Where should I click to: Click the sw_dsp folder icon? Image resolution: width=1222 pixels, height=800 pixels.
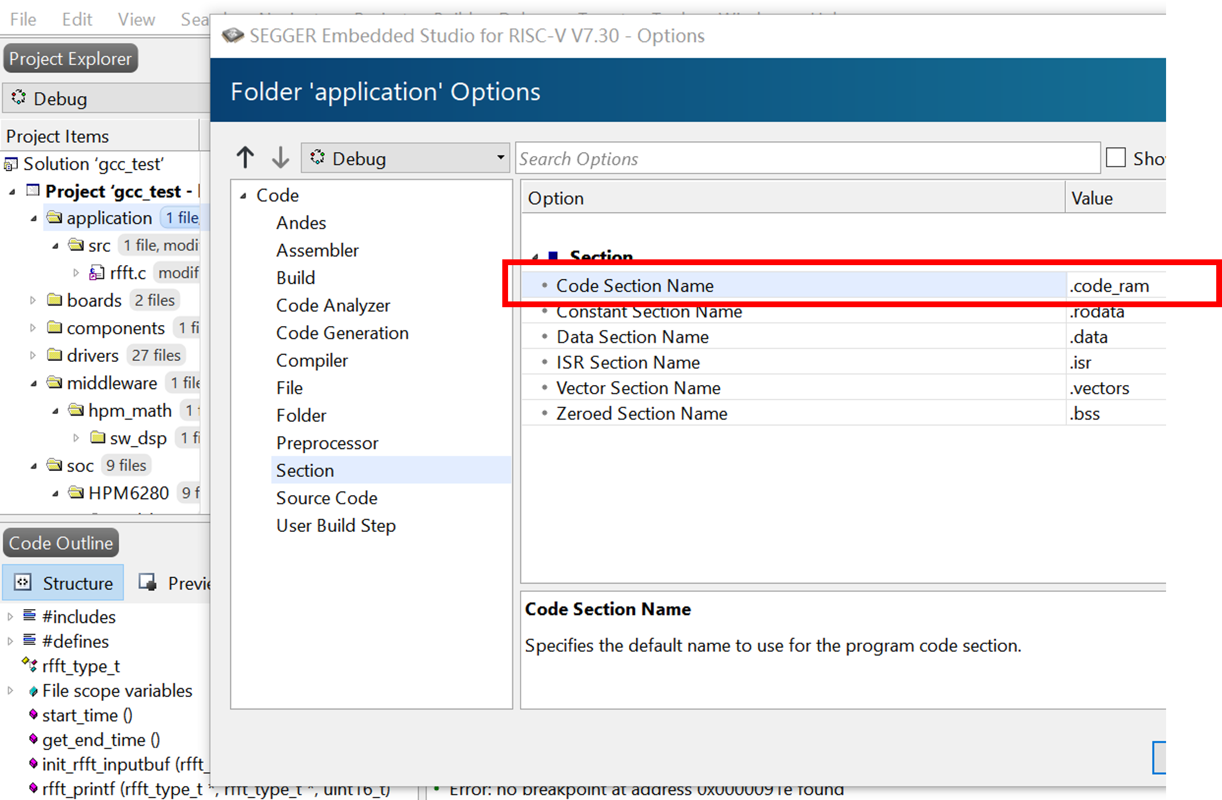98,437
